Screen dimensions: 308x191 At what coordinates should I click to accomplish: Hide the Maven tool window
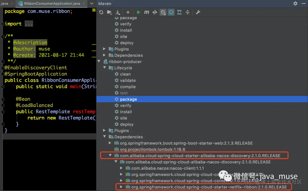(303, 3)
